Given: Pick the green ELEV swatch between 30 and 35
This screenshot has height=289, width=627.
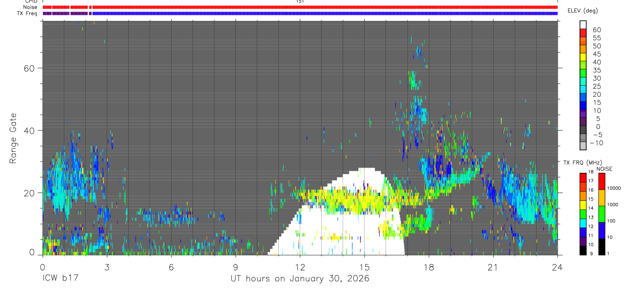Looking at the screenshot, I should 583,74.
